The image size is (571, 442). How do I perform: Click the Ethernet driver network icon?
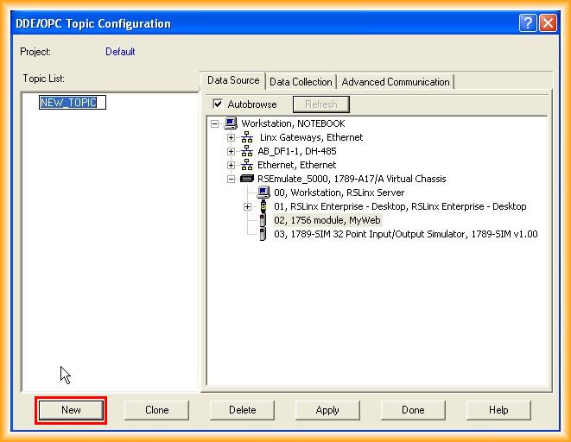(x=247, y=165)
